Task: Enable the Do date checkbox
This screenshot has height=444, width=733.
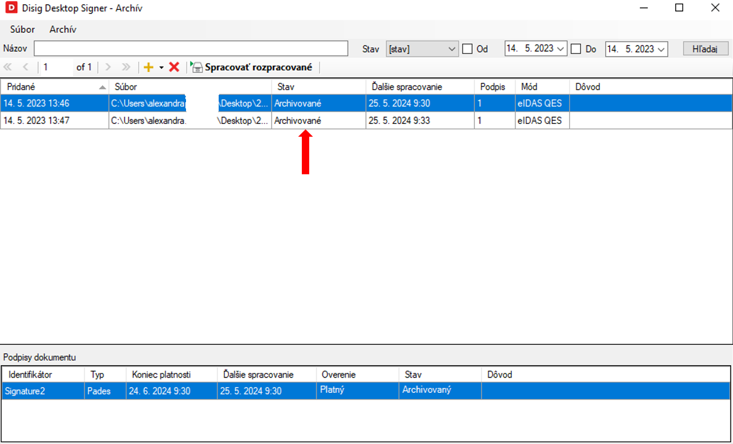Action: [x=576, y=49]
